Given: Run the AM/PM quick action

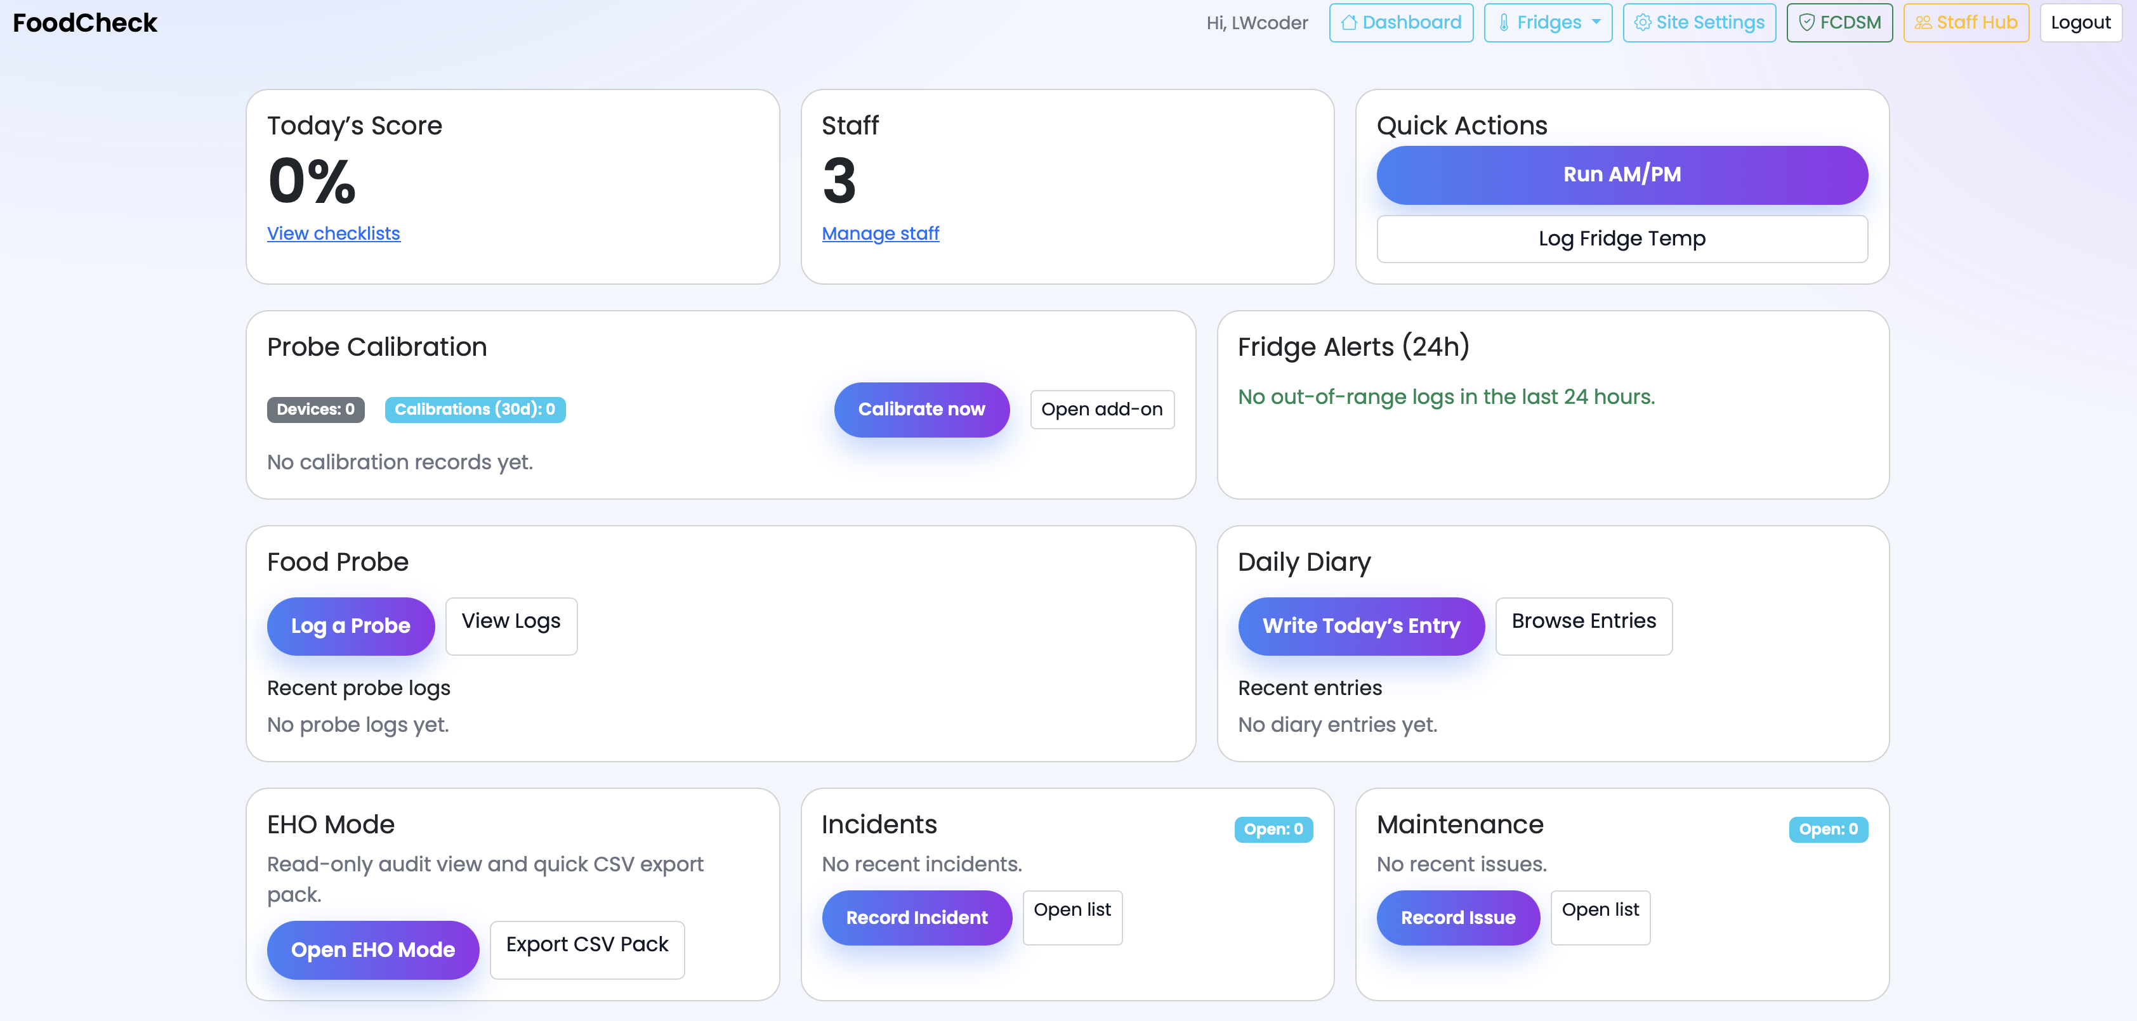Looking at the screenshot, I should point(1621,175).
